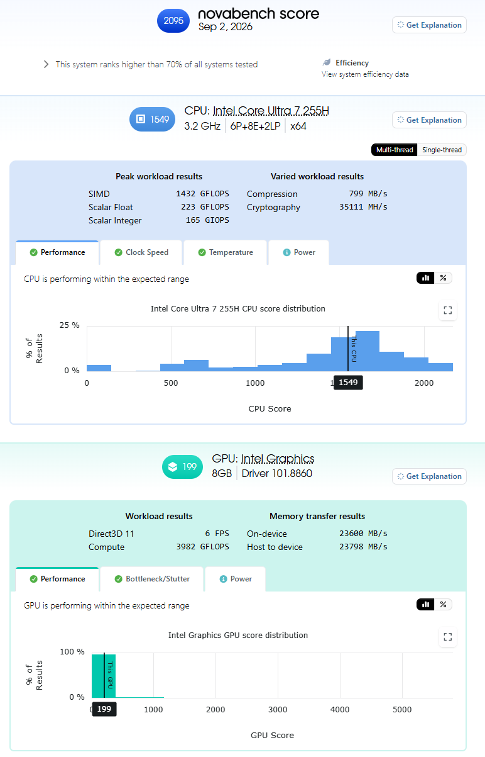Click the info icon on the GPU Power tab
The image size is (485, 757).
223,579
